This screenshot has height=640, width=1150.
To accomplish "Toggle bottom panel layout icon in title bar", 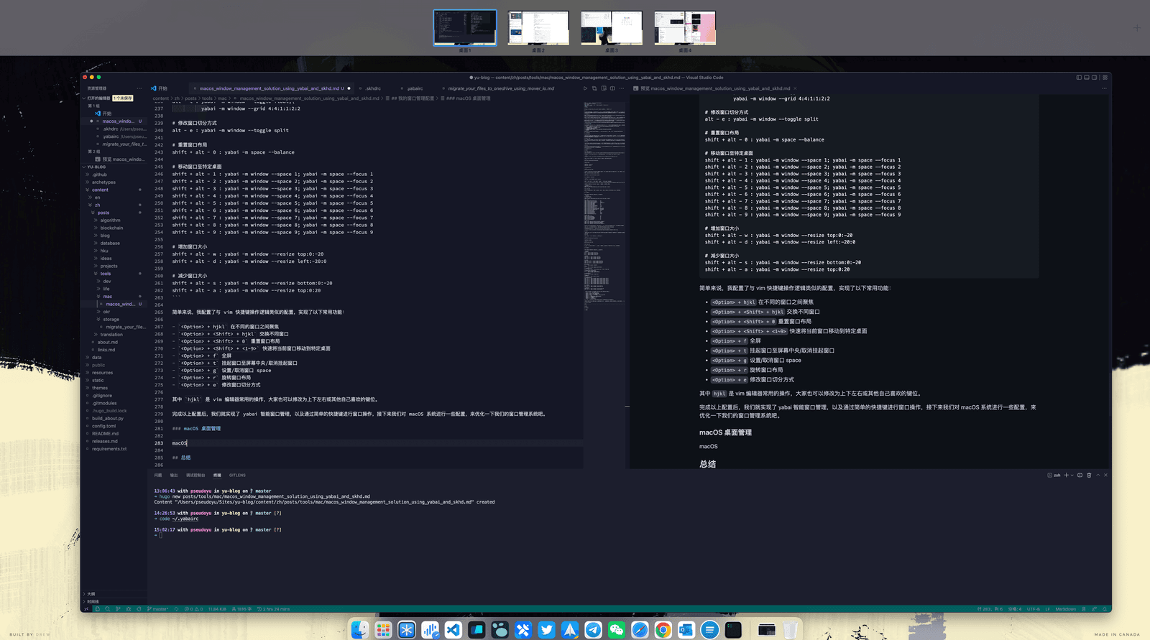I will coord(1087,78).
